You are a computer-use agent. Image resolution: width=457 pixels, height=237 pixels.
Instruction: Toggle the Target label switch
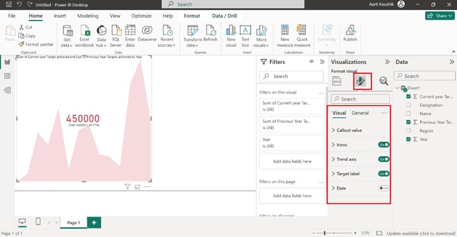[383, 174]
